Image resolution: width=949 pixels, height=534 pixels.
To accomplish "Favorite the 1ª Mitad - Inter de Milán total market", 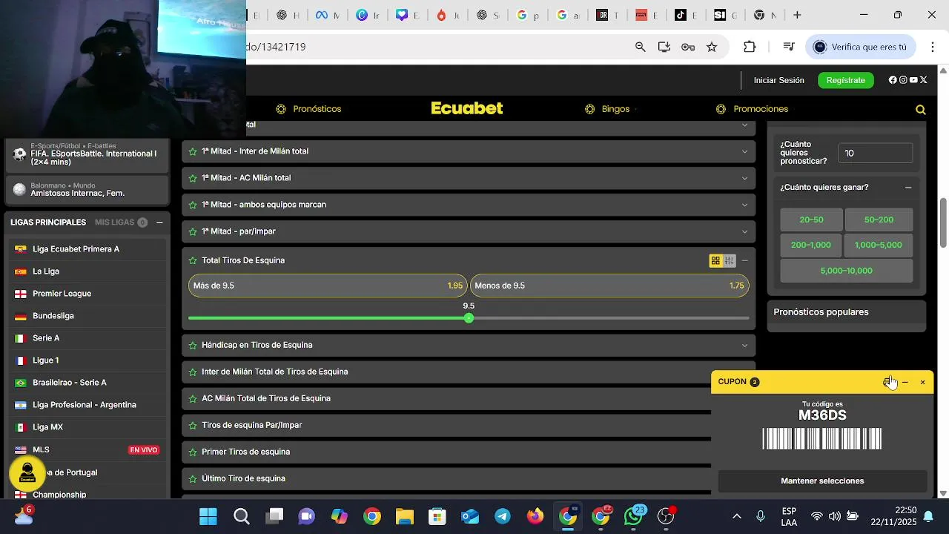I will pyautogui.click(x=193, y=151).
